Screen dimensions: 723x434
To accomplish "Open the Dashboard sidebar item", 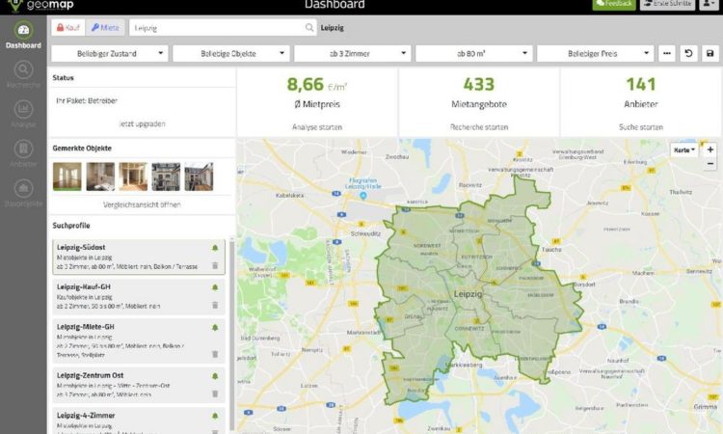I will (23, 35).
